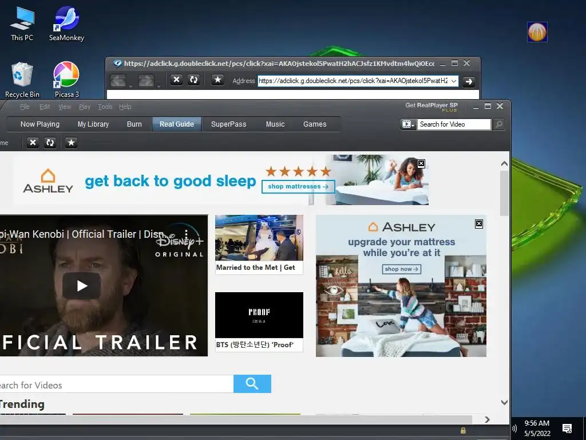Stop loading in RealPlayer guide toolbar
Image resolution: width=586 pixels, height=440 pixels.
pyautogui.click(x=33, y=143)
